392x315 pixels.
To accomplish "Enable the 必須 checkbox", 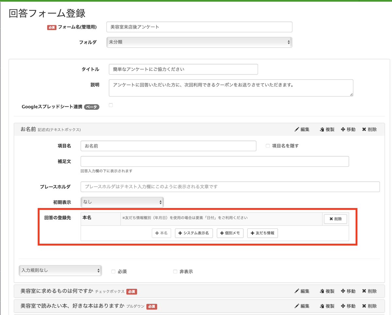I will click(x=113, y=271).
